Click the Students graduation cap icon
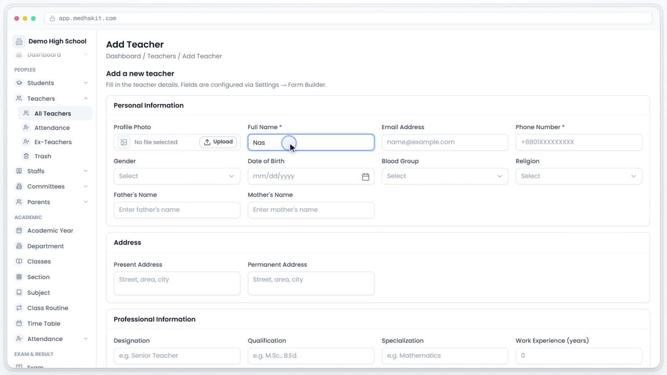Viewport: 667px width, 375px height. tap(19, 83)
